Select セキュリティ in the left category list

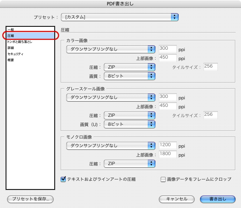(x=30, y=54)
